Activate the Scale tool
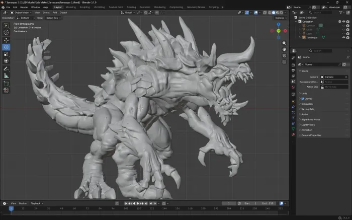The image size is (352, 220). (x=6, y=54)
